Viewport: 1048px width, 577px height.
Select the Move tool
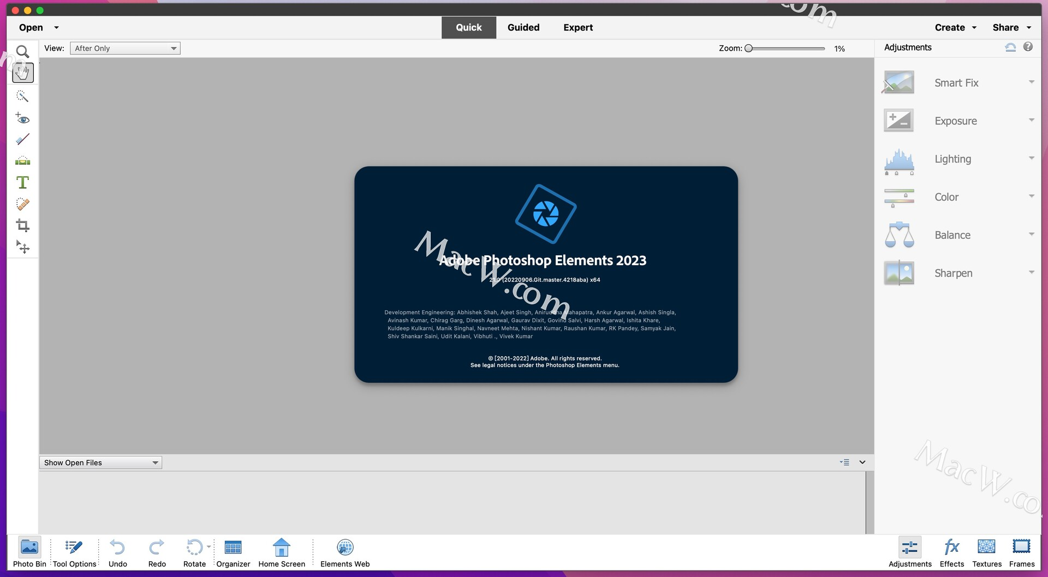[x=22, y=247]
